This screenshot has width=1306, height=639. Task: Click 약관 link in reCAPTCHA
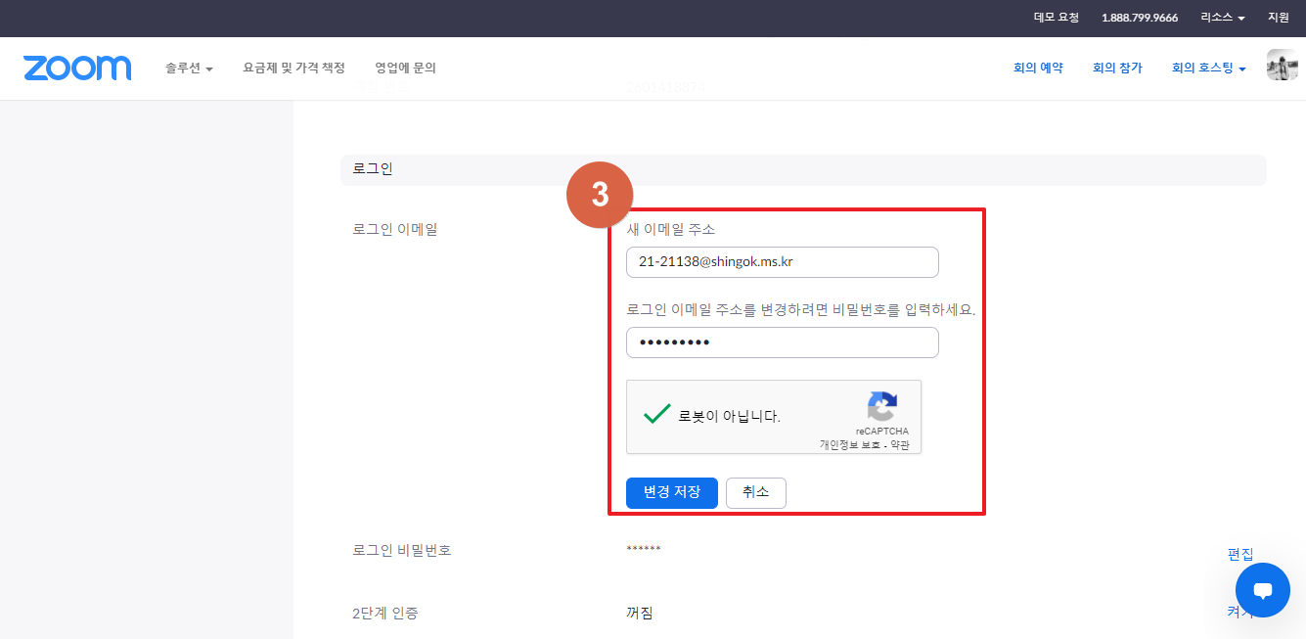[x=900, y=445]
